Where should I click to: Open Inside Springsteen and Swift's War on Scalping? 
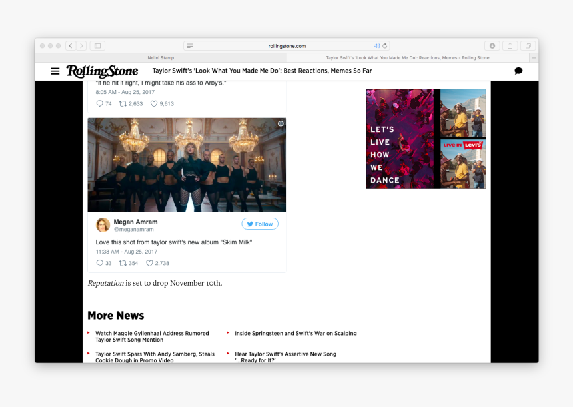click(296, 333)
